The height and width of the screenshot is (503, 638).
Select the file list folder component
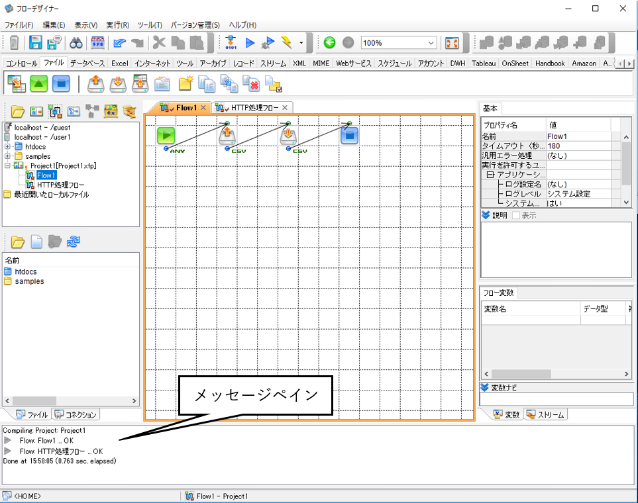click(x=162, y=83)
